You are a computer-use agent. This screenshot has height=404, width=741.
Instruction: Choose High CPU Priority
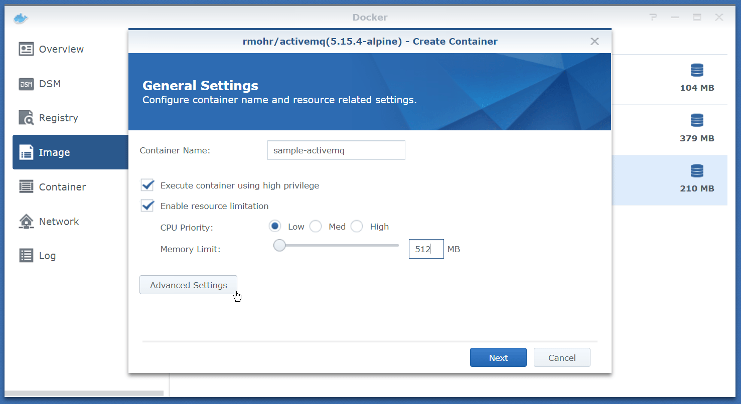[x=357, y=227]
